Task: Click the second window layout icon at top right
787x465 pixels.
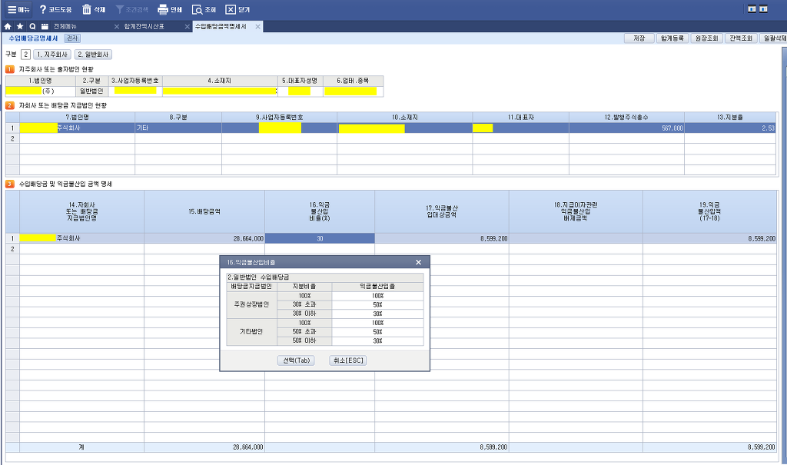Action: tap(763, 9)
